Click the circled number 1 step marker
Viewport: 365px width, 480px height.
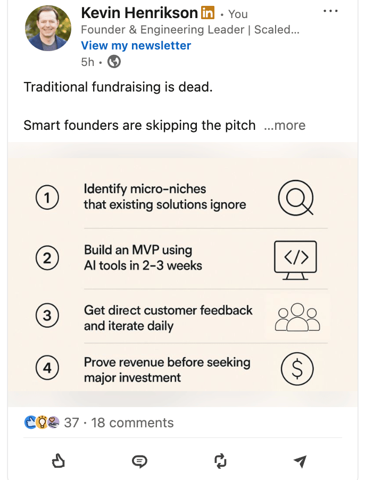(47, 197)
